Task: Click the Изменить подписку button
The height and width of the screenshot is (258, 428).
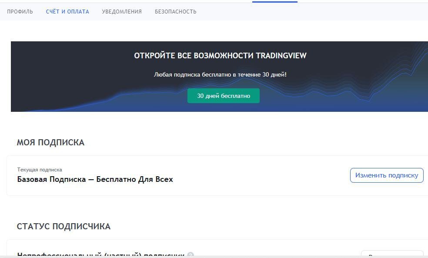Action: (x=387, y=175)
